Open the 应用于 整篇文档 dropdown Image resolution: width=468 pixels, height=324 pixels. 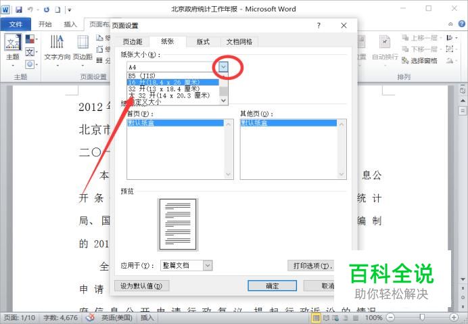(187, 265)
